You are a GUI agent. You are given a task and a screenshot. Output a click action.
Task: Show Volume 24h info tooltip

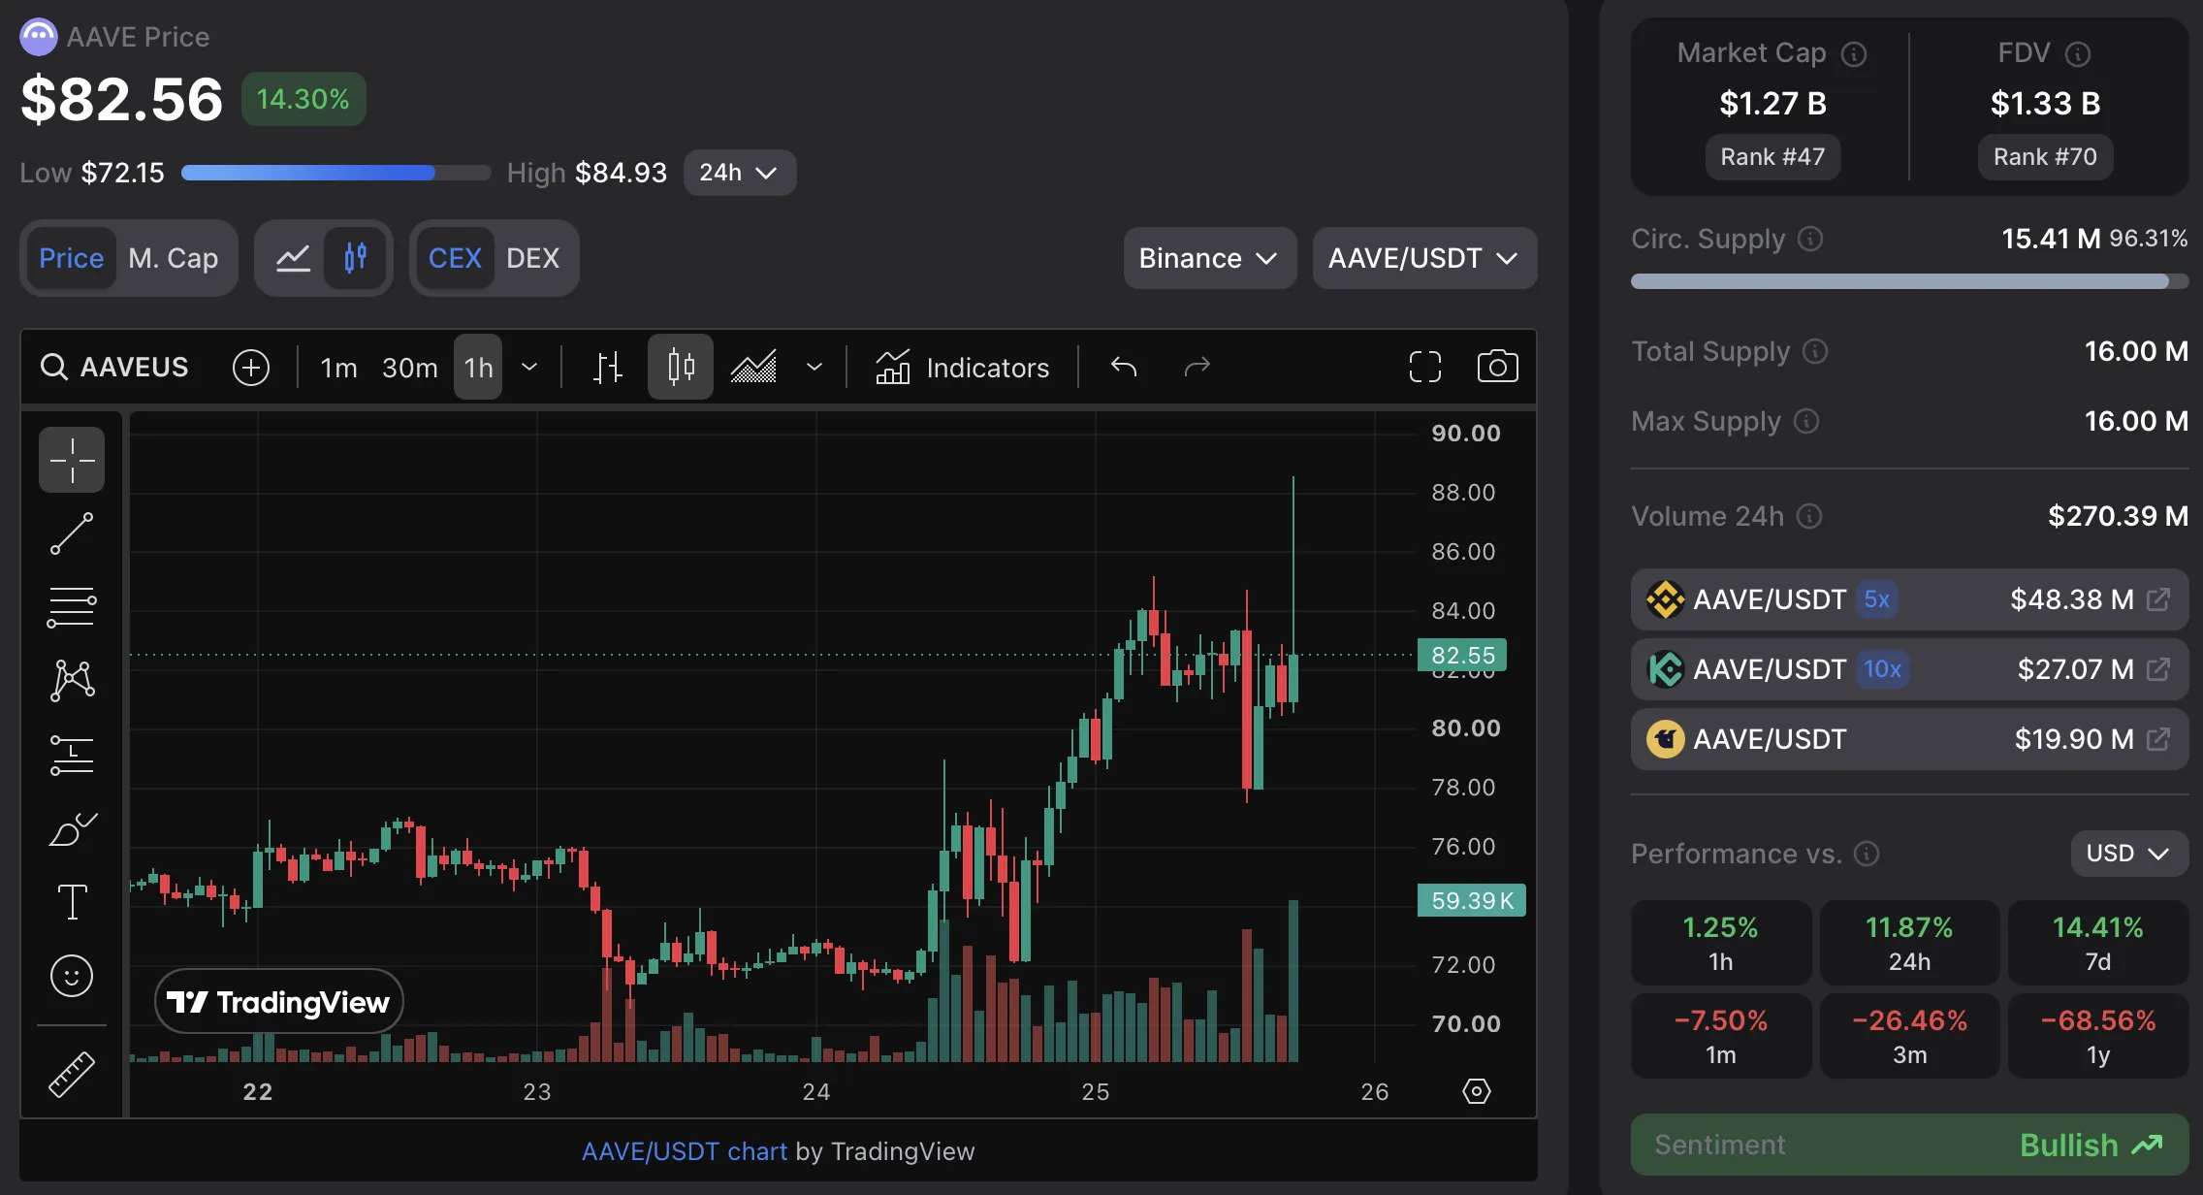point(1809,516)
